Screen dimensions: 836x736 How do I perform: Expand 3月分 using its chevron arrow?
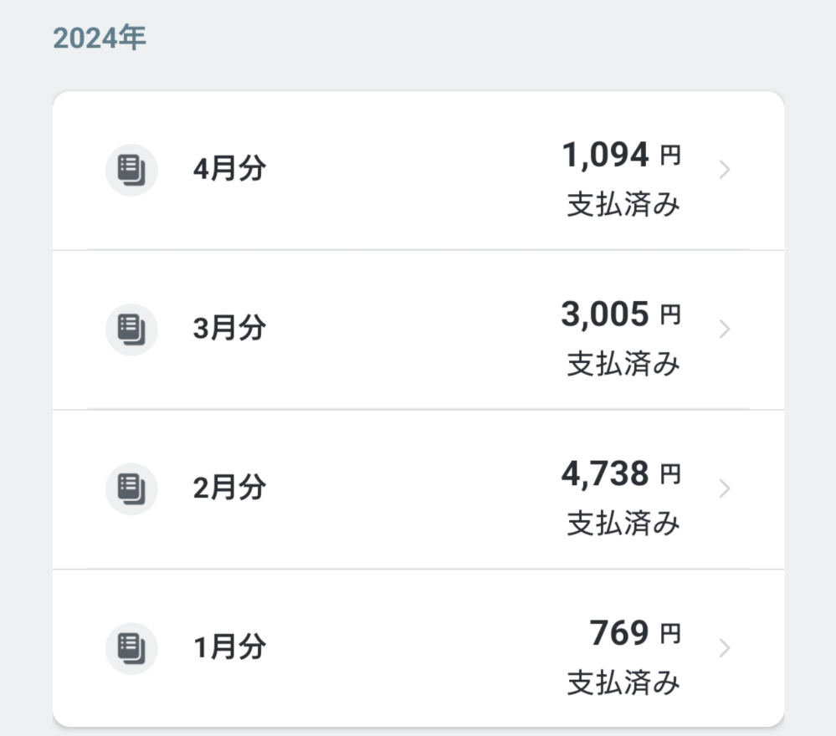click(725, 330)
